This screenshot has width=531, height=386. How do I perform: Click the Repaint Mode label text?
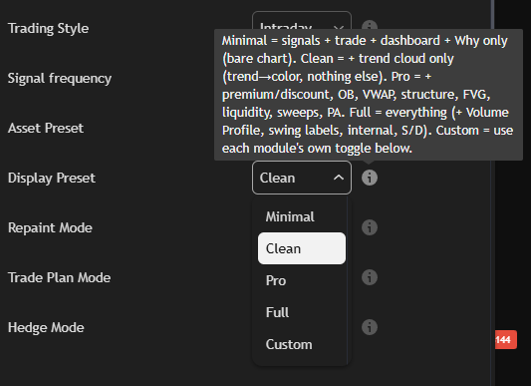coord(50,228)
